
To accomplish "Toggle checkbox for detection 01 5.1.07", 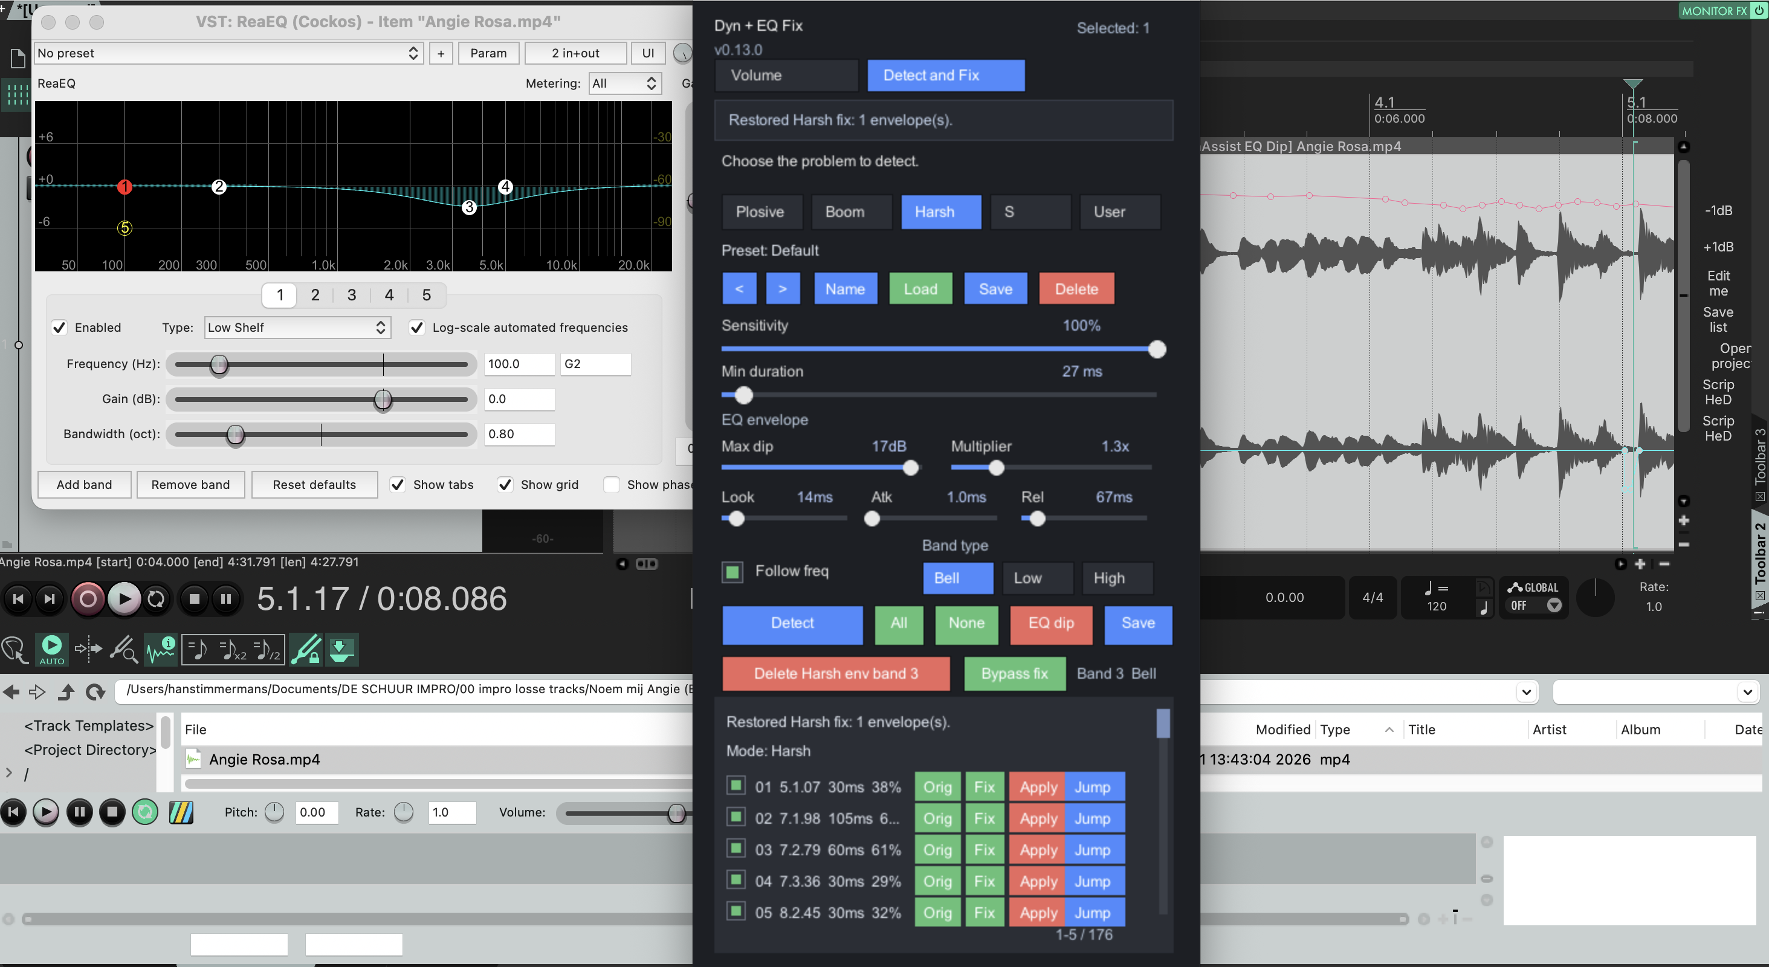I will [736, 786].
